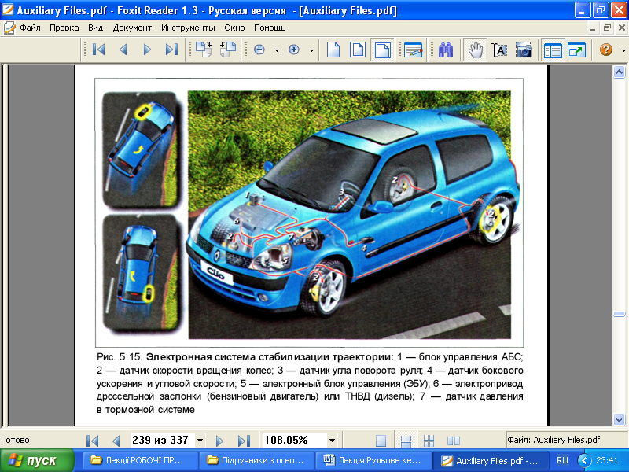The height and width of the screenshot is (472, 629).
Task: Open Лекції РОБОЧІ ПР... taskbar folder
Action: 141,460
